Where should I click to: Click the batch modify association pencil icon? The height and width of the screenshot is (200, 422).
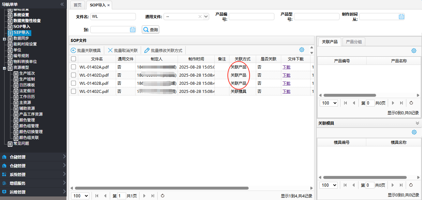click(147, 50)
